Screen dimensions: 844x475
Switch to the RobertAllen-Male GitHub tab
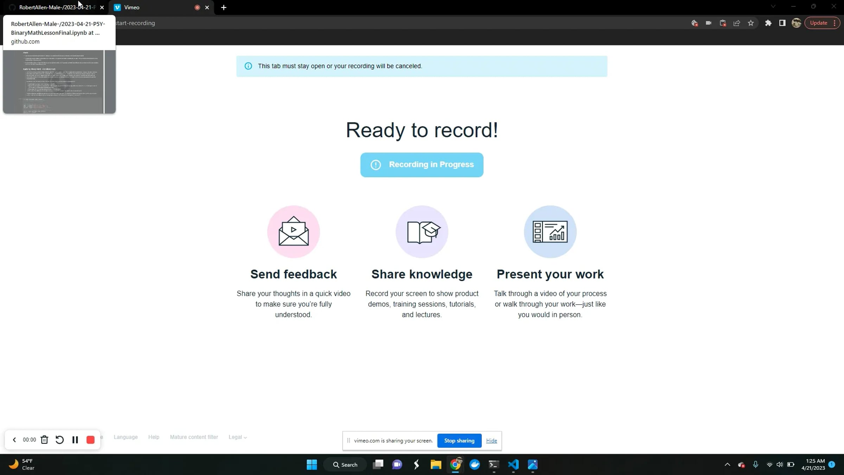[x=56, y=7]
